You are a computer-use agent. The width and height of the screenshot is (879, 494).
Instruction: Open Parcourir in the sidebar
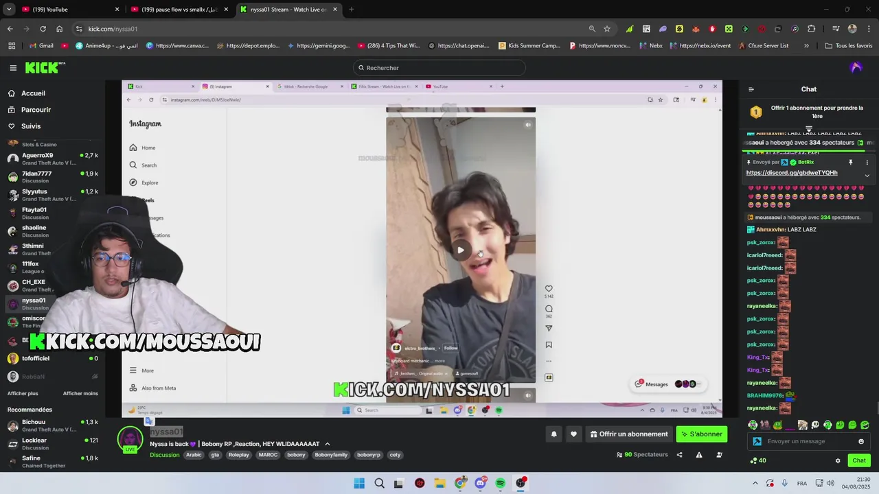(36, 110)
